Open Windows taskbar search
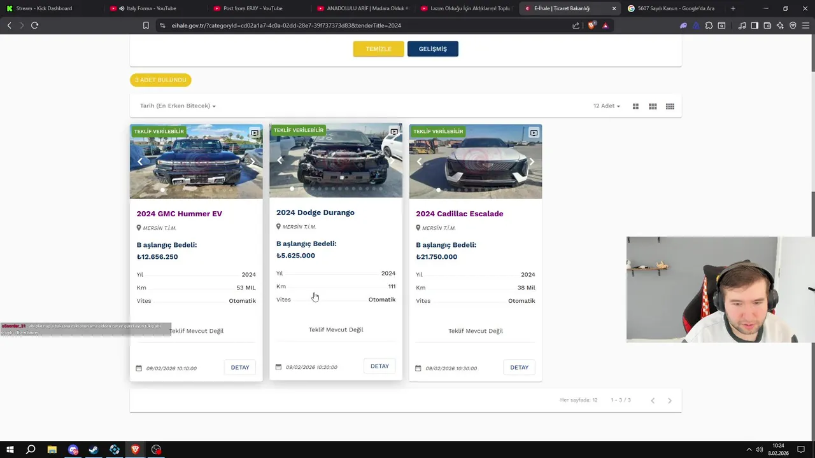Viewport: 815px width, 458px height. (x=31, y=450)
